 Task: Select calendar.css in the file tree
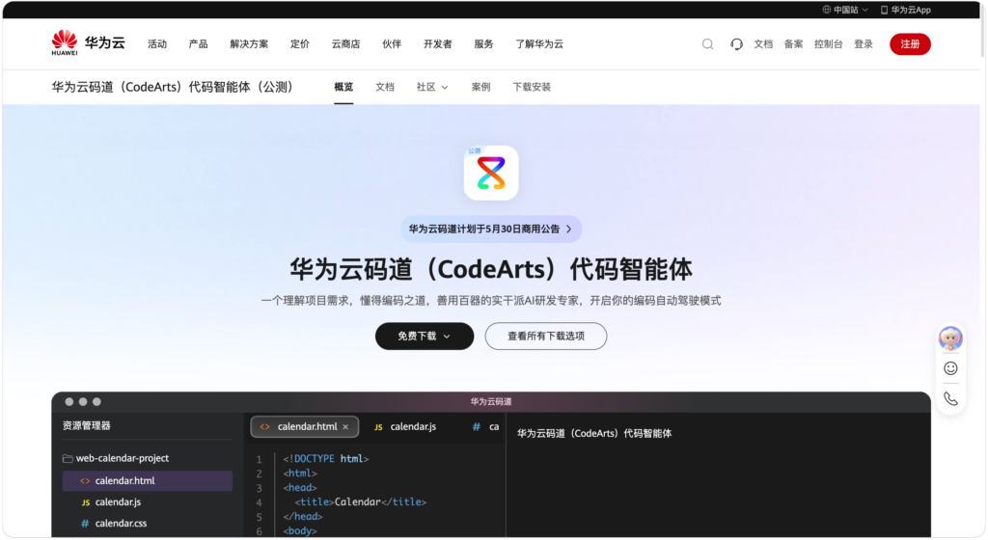147,523
